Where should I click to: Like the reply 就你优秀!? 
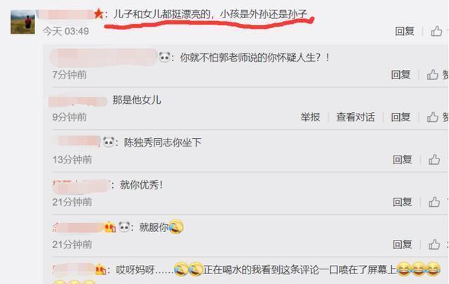[434, 202]
